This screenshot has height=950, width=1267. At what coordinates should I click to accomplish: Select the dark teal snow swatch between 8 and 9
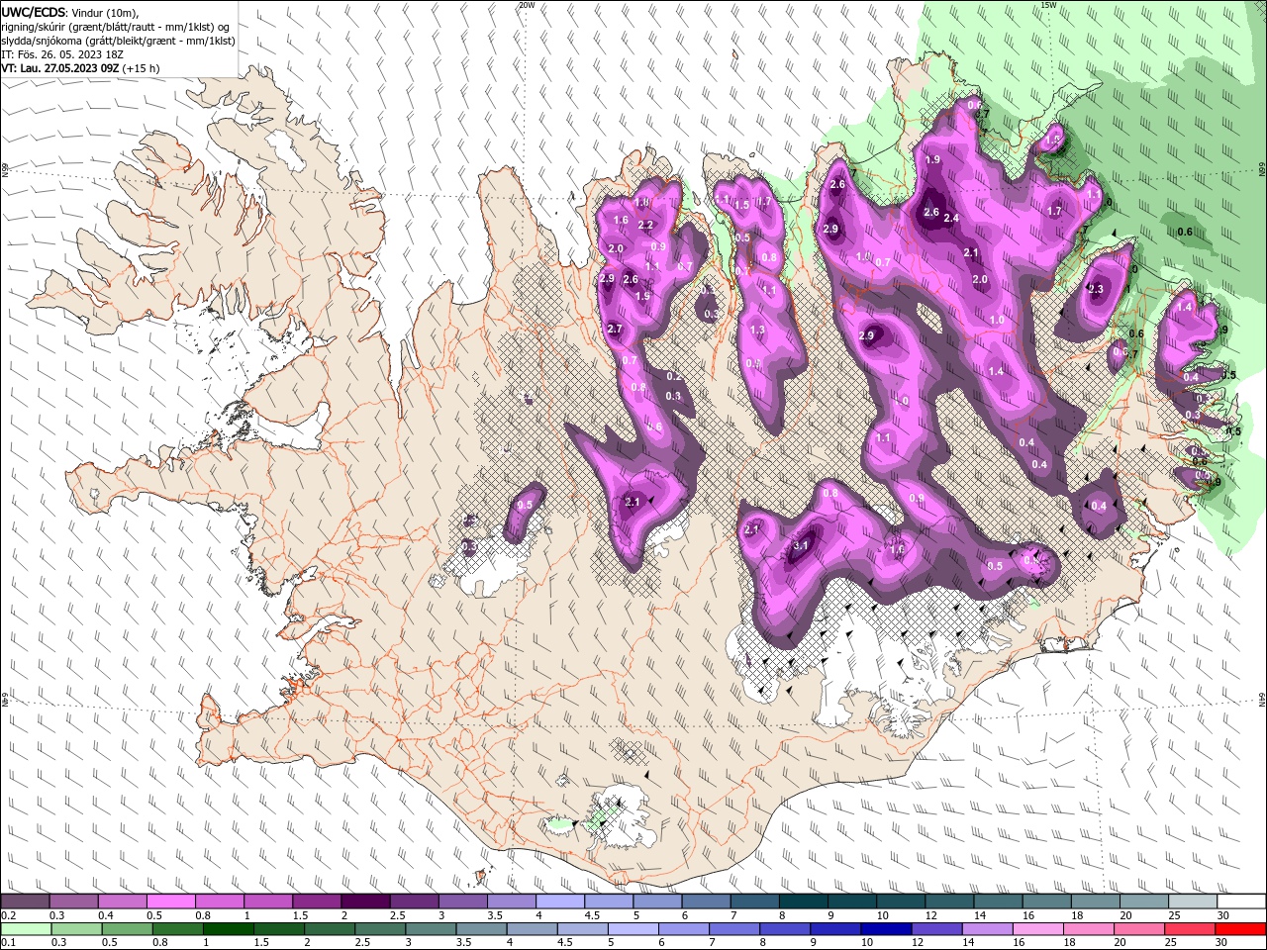(802, 902)
